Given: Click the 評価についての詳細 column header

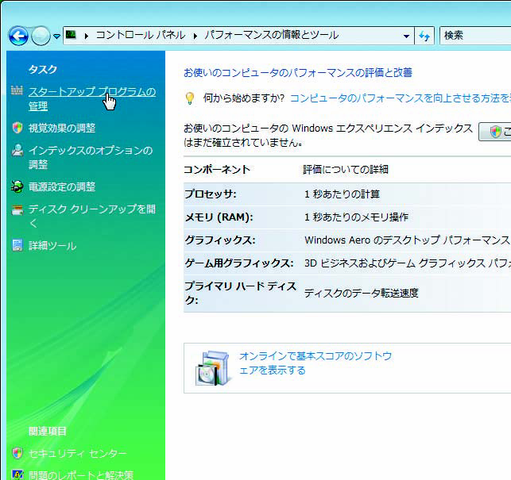Looking at the screenshot, I should (346, 170).
